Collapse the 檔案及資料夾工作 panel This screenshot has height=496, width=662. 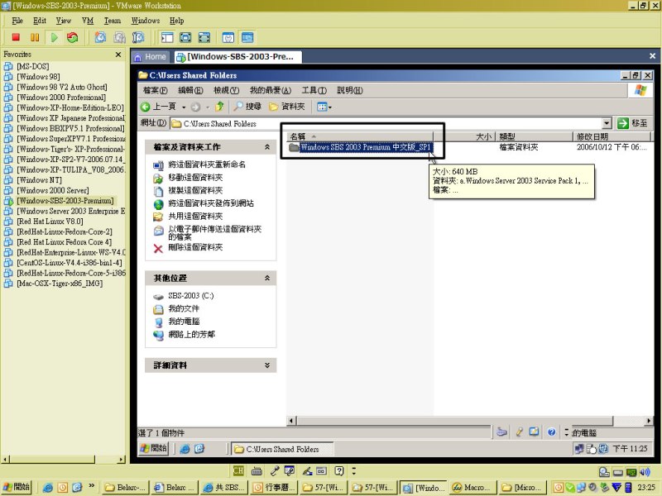tap(267, 146)
